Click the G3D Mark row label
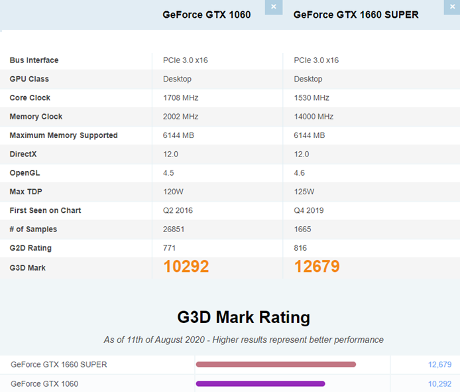Image resolution: width=460 pixels, height=392 pixels. 28,268
